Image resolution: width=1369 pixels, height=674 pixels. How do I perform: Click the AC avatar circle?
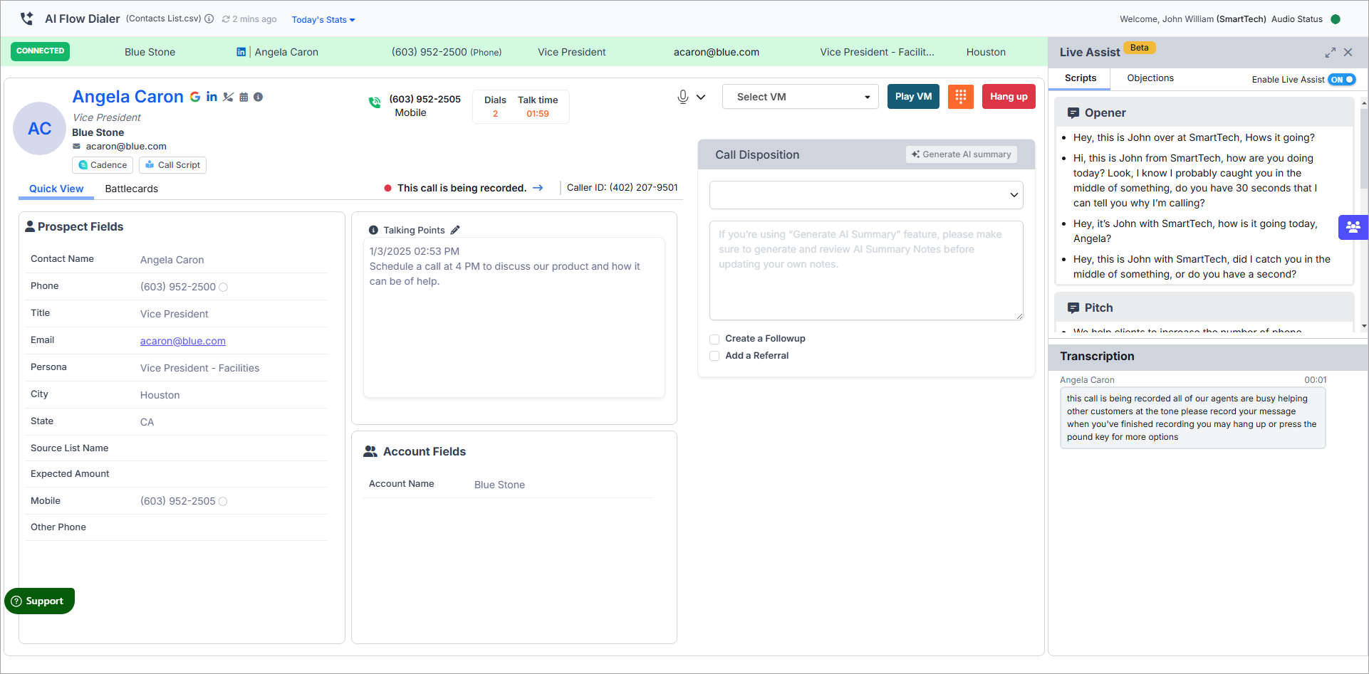pyautogui.click(x=40, y=129)
